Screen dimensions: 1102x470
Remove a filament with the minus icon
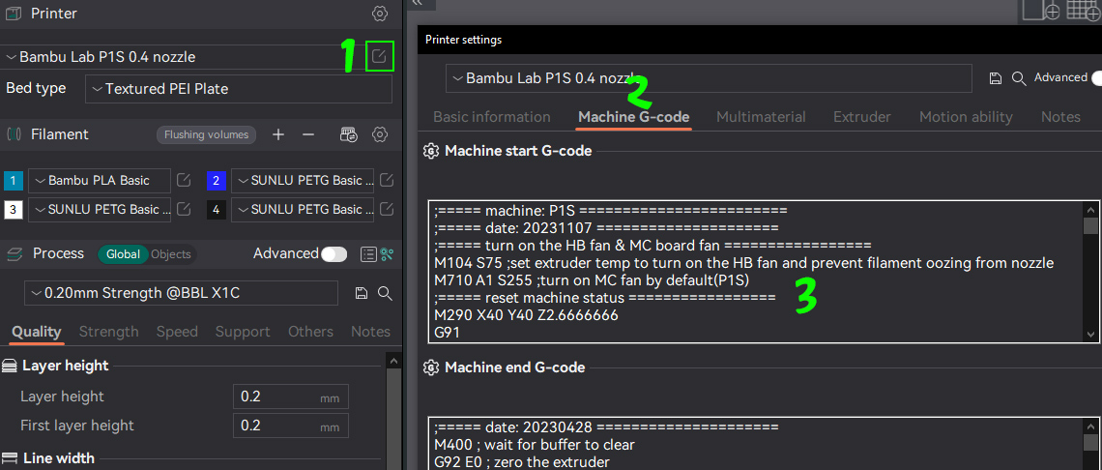tap(308, 134)
